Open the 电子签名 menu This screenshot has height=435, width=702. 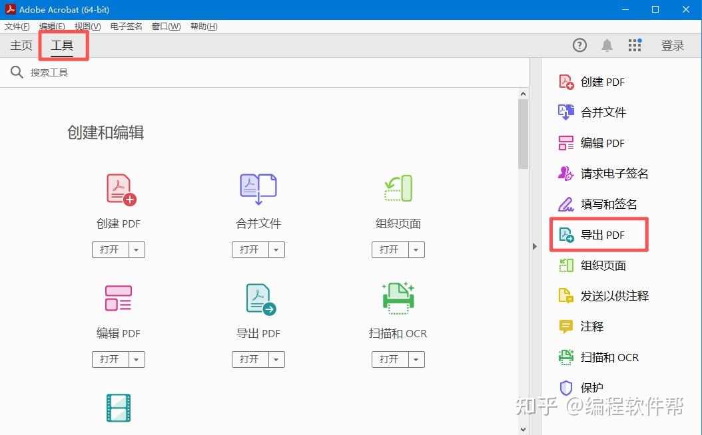click(127, 27)
